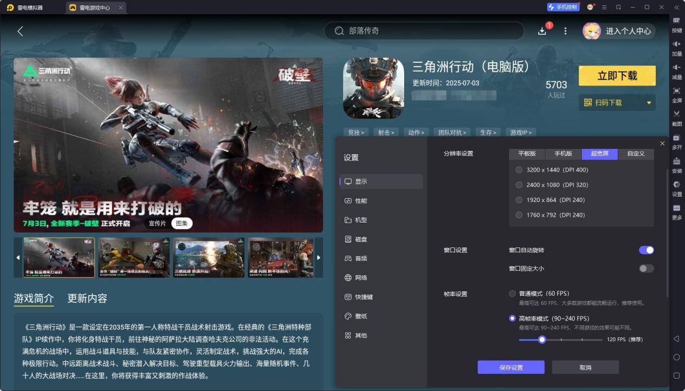This screenshot has height=391, width=685.
Task: Click 加量 volume up sidebar icon
Action: (676, 48)
